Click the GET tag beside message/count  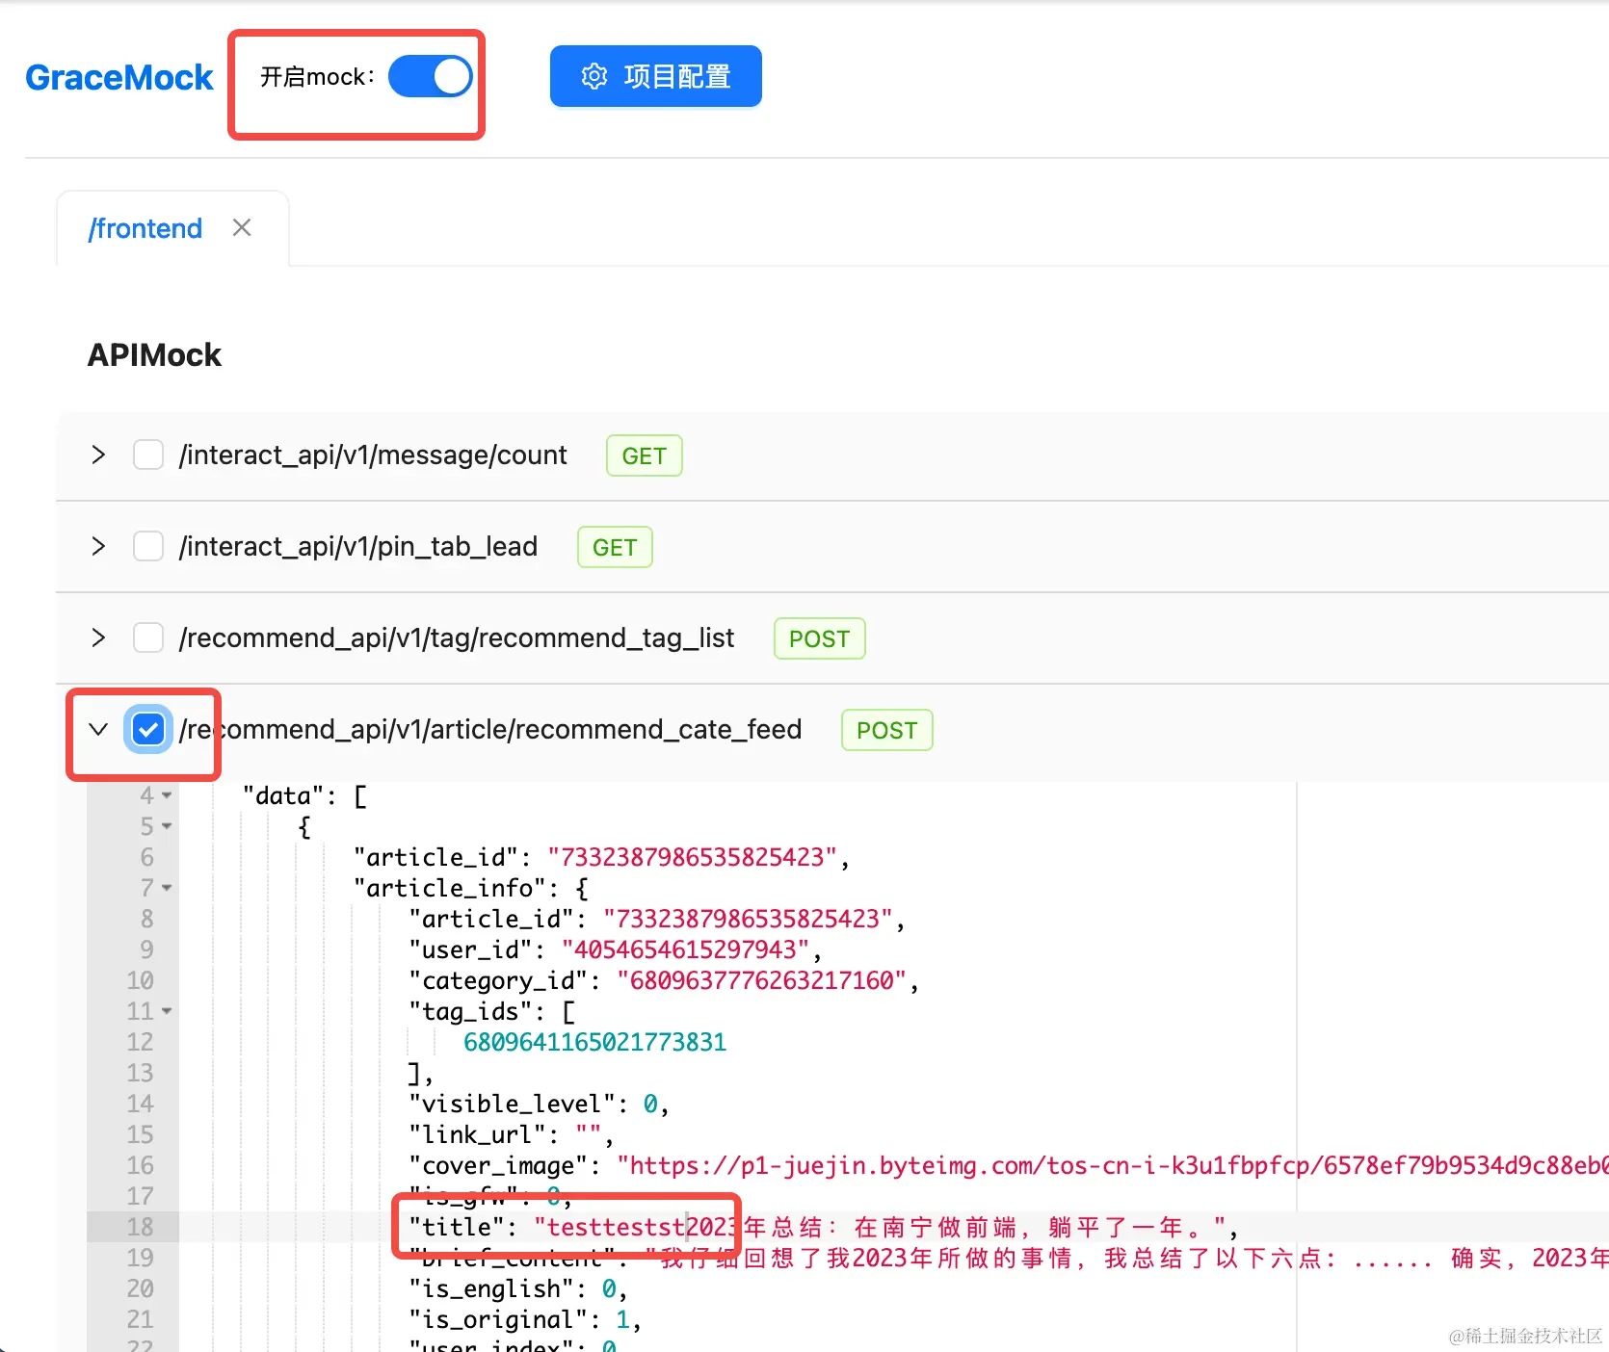[x=645, y=455]
